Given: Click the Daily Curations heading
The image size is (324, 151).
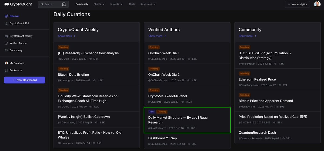Looking at the screenshot, I should tap(72, 14).
